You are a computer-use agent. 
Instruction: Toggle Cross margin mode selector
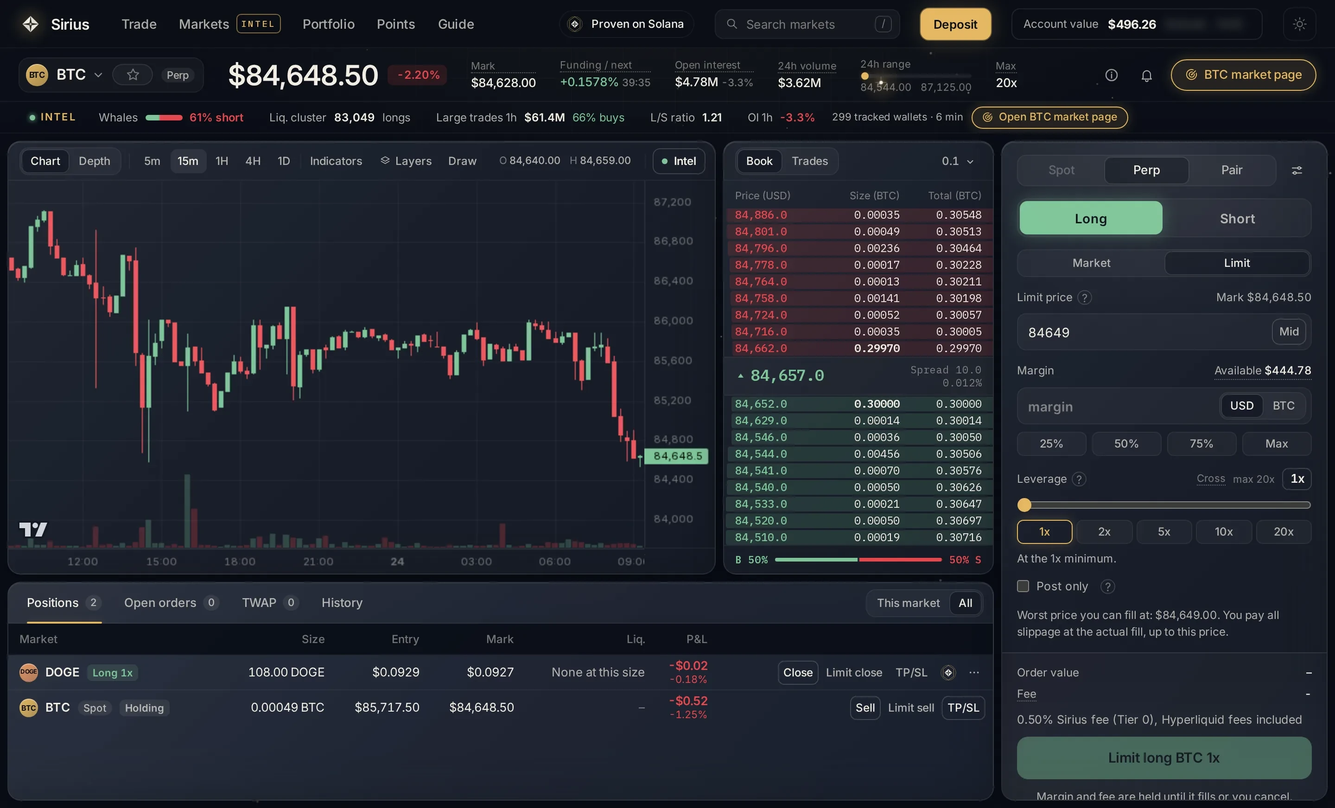pyautogui.click(x=1210, y=479)
